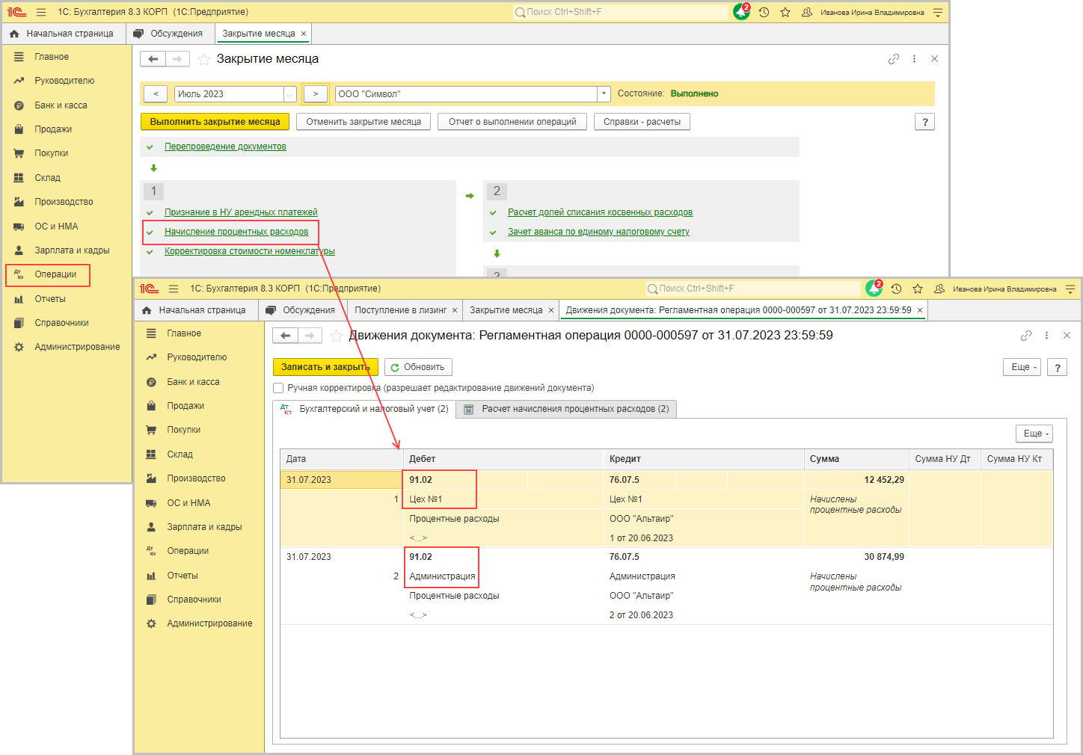This screenshot has height=755, width=1083.
Task: Open organization dropdown ООО "Символ"
Action: pyautogui.click(x=604, y=94)
